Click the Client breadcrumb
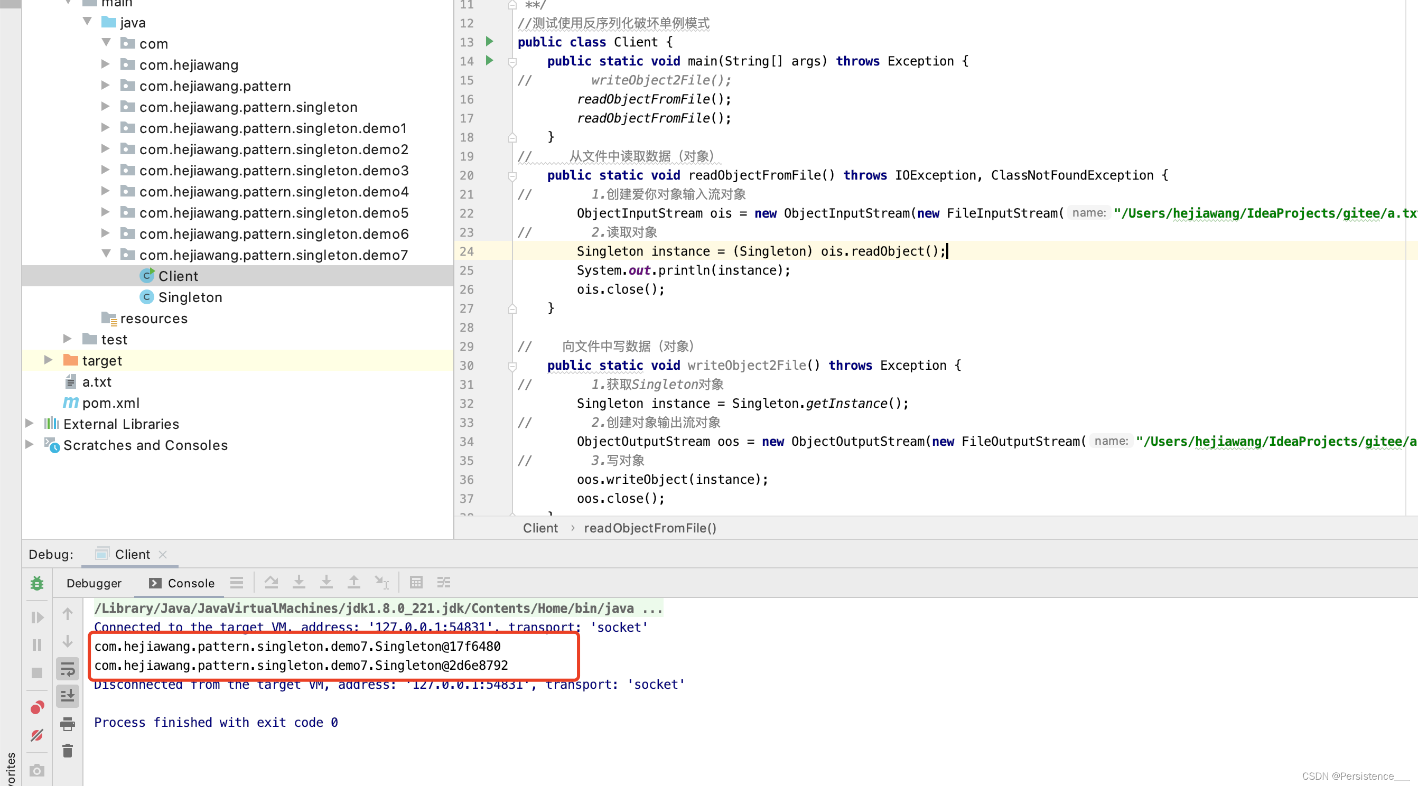 (x=540, y=528)
